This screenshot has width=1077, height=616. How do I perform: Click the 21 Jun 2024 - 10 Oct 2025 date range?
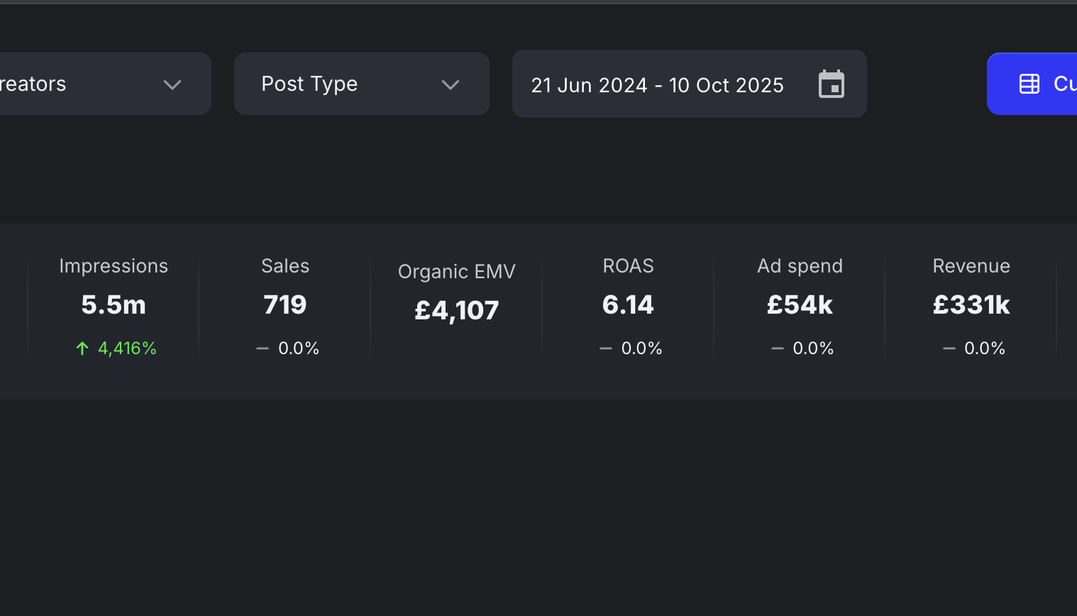tap(657, 85)
